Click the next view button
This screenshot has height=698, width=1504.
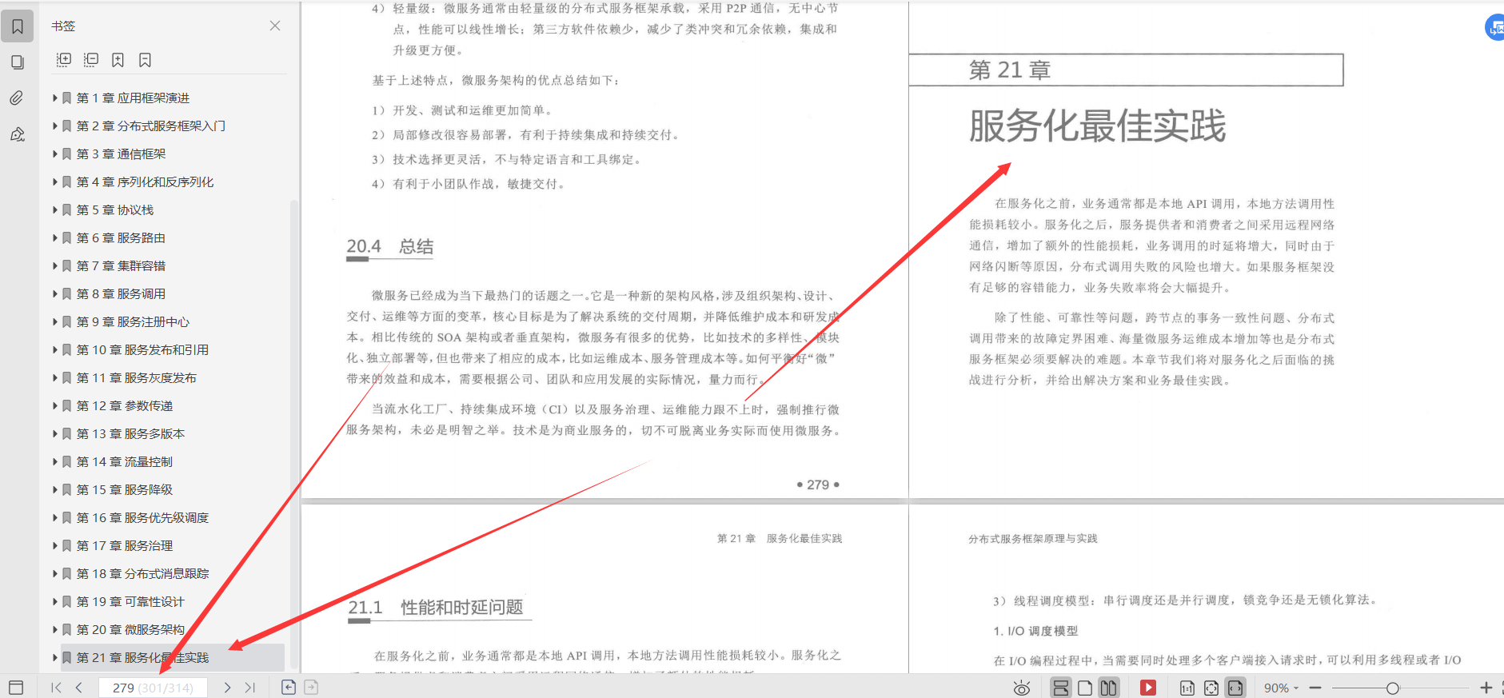pyautogui.click(x=311, y=688)
